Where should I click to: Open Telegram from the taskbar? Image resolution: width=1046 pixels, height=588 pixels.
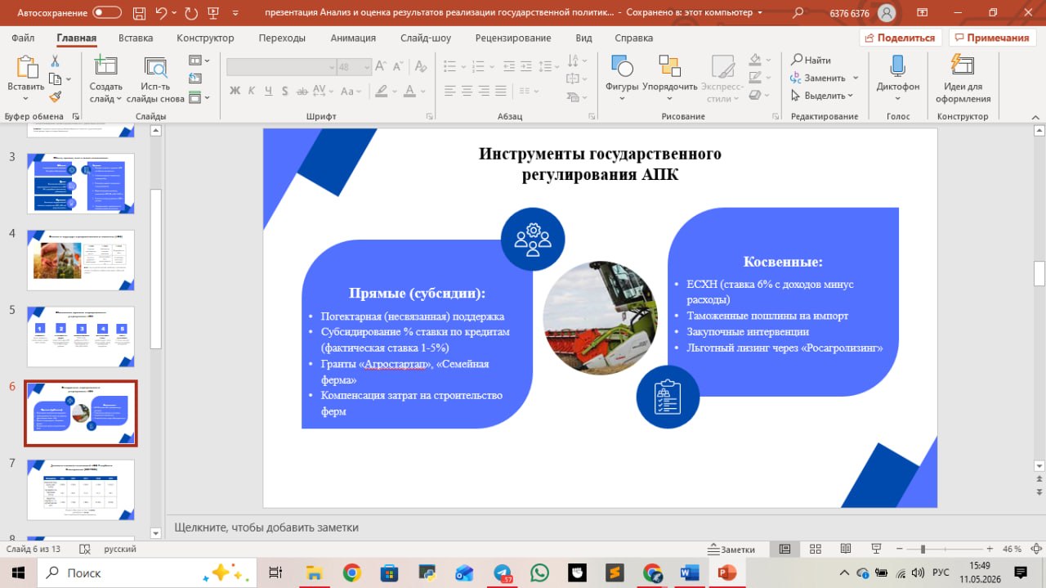coord(502,573)
